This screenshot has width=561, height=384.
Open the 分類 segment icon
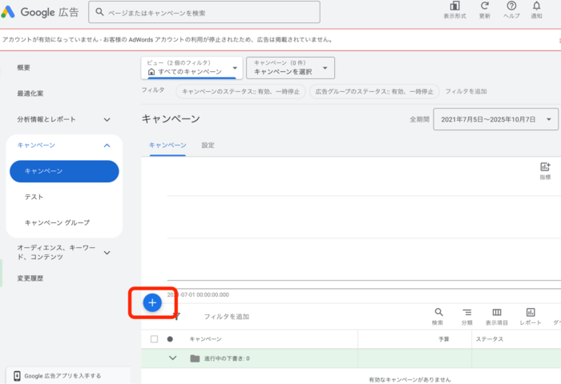coord(466,313)
